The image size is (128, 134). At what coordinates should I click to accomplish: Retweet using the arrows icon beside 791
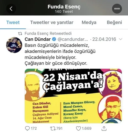[x=53, y=128]
